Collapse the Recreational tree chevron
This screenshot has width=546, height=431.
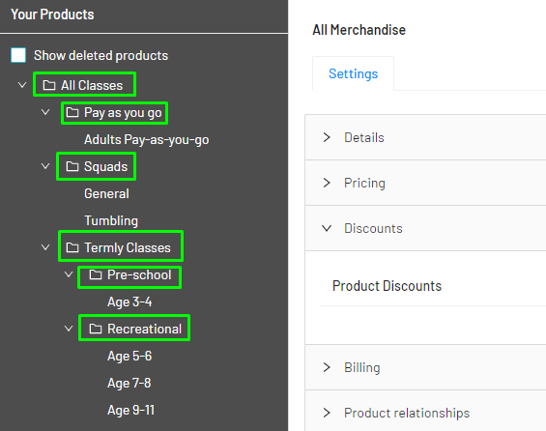click(x=69, y=329)
